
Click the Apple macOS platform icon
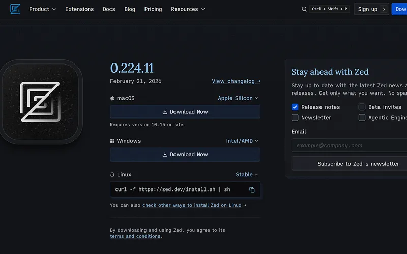pyautogui.click(x=112, y=98)
